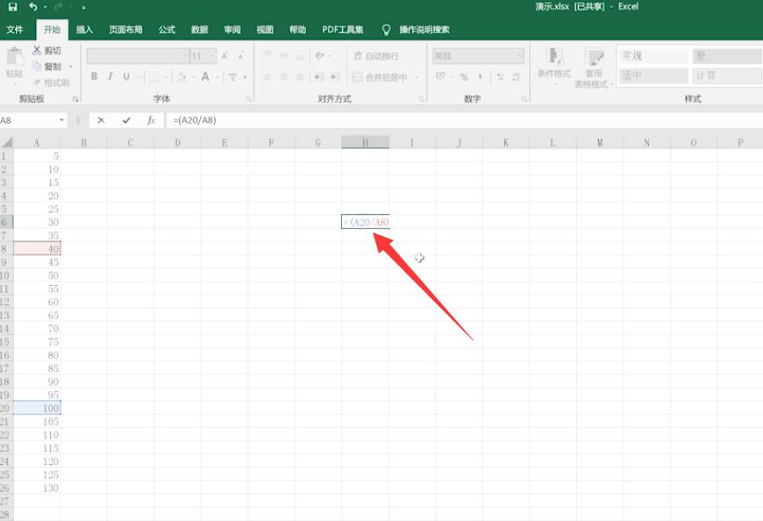This screenshot has width=763, height=521.
Task: Apply the 计算 cell style
Action: tap(726, 75)
